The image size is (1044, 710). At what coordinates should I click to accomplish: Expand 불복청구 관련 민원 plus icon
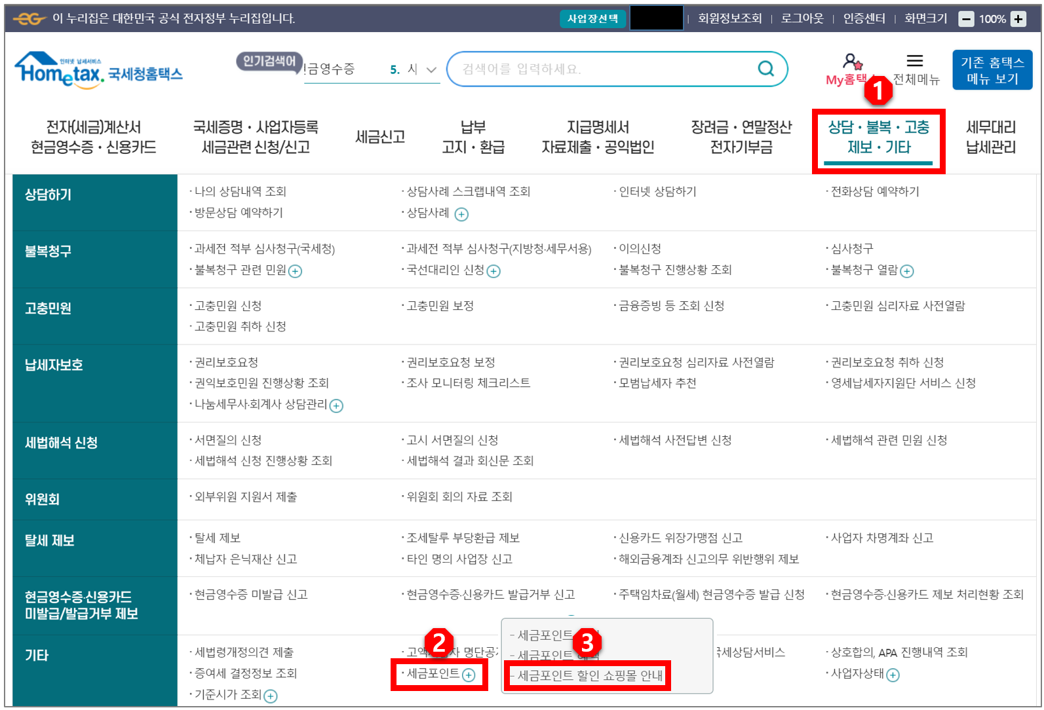[x=296, y=271]
